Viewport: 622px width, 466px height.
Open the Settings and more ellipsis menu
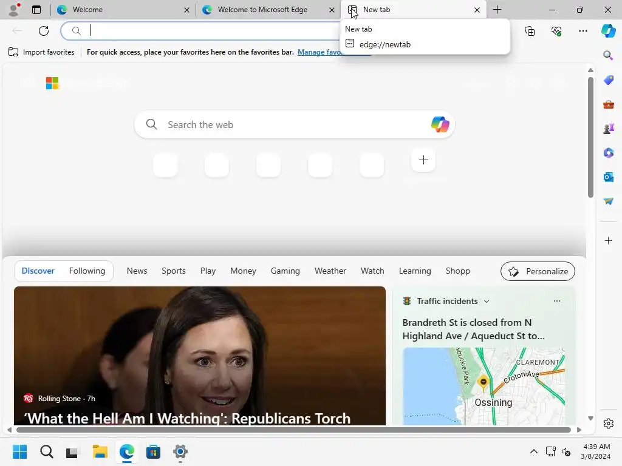[583, 31]
